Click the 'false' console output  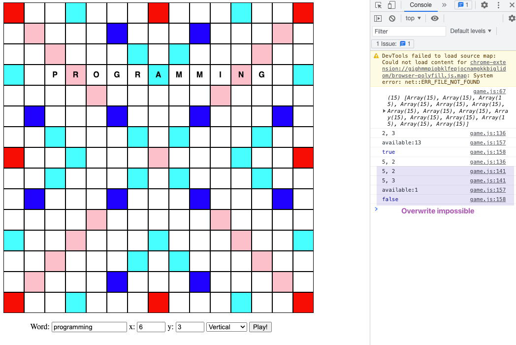pos(390,199)
